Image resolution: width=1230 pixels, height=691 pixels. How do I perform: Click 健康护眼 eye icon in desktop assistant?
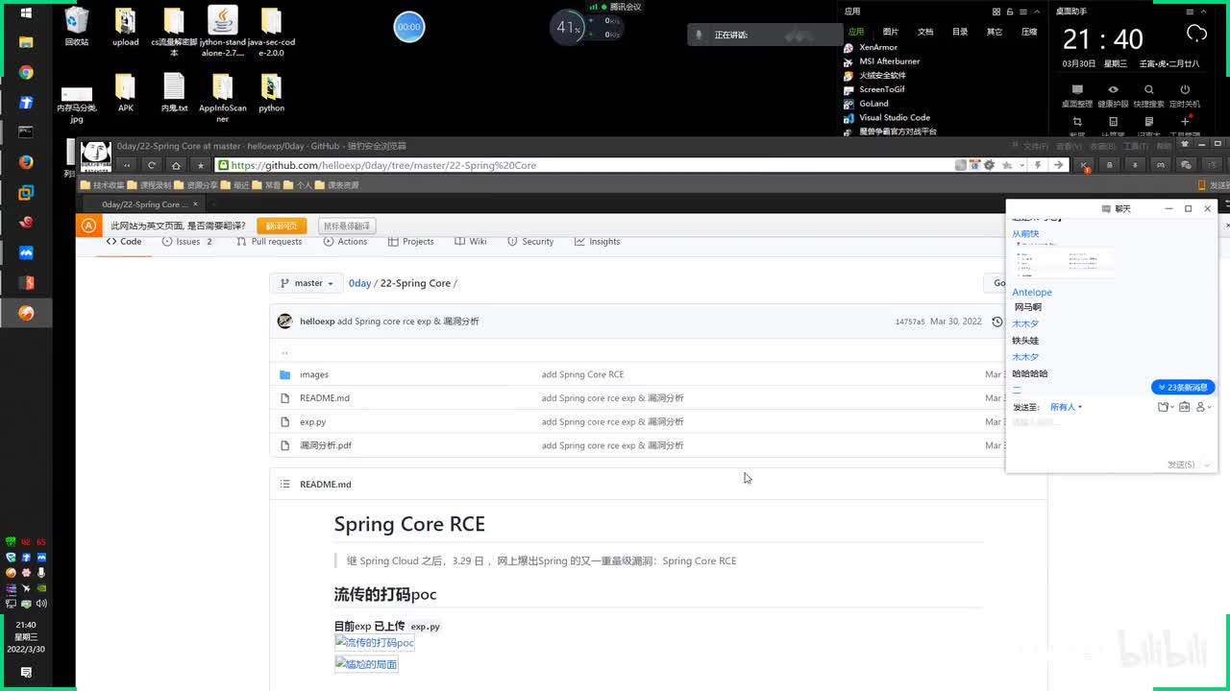(x=1113, y=90)
